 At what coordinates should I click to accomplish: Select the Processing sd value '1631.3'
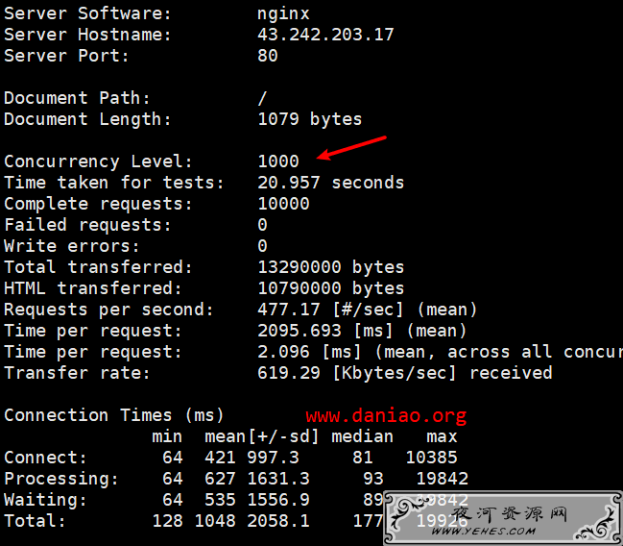click(278, 479)
